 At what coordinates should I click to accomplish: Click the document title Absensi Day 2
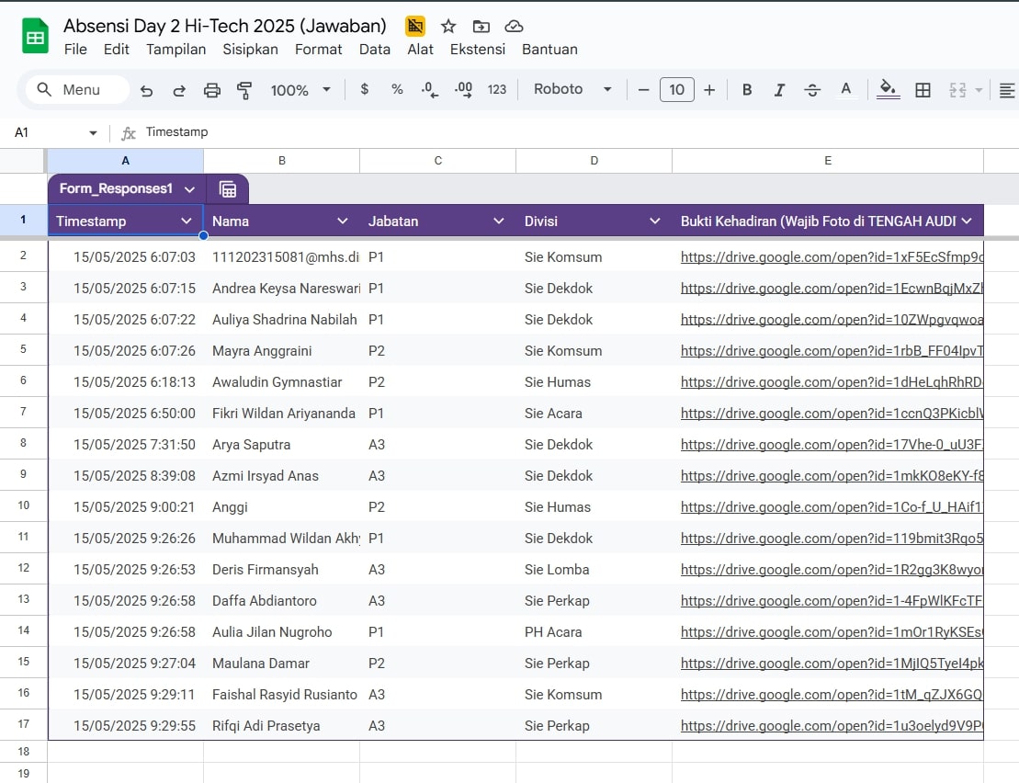tap(225, 26)
